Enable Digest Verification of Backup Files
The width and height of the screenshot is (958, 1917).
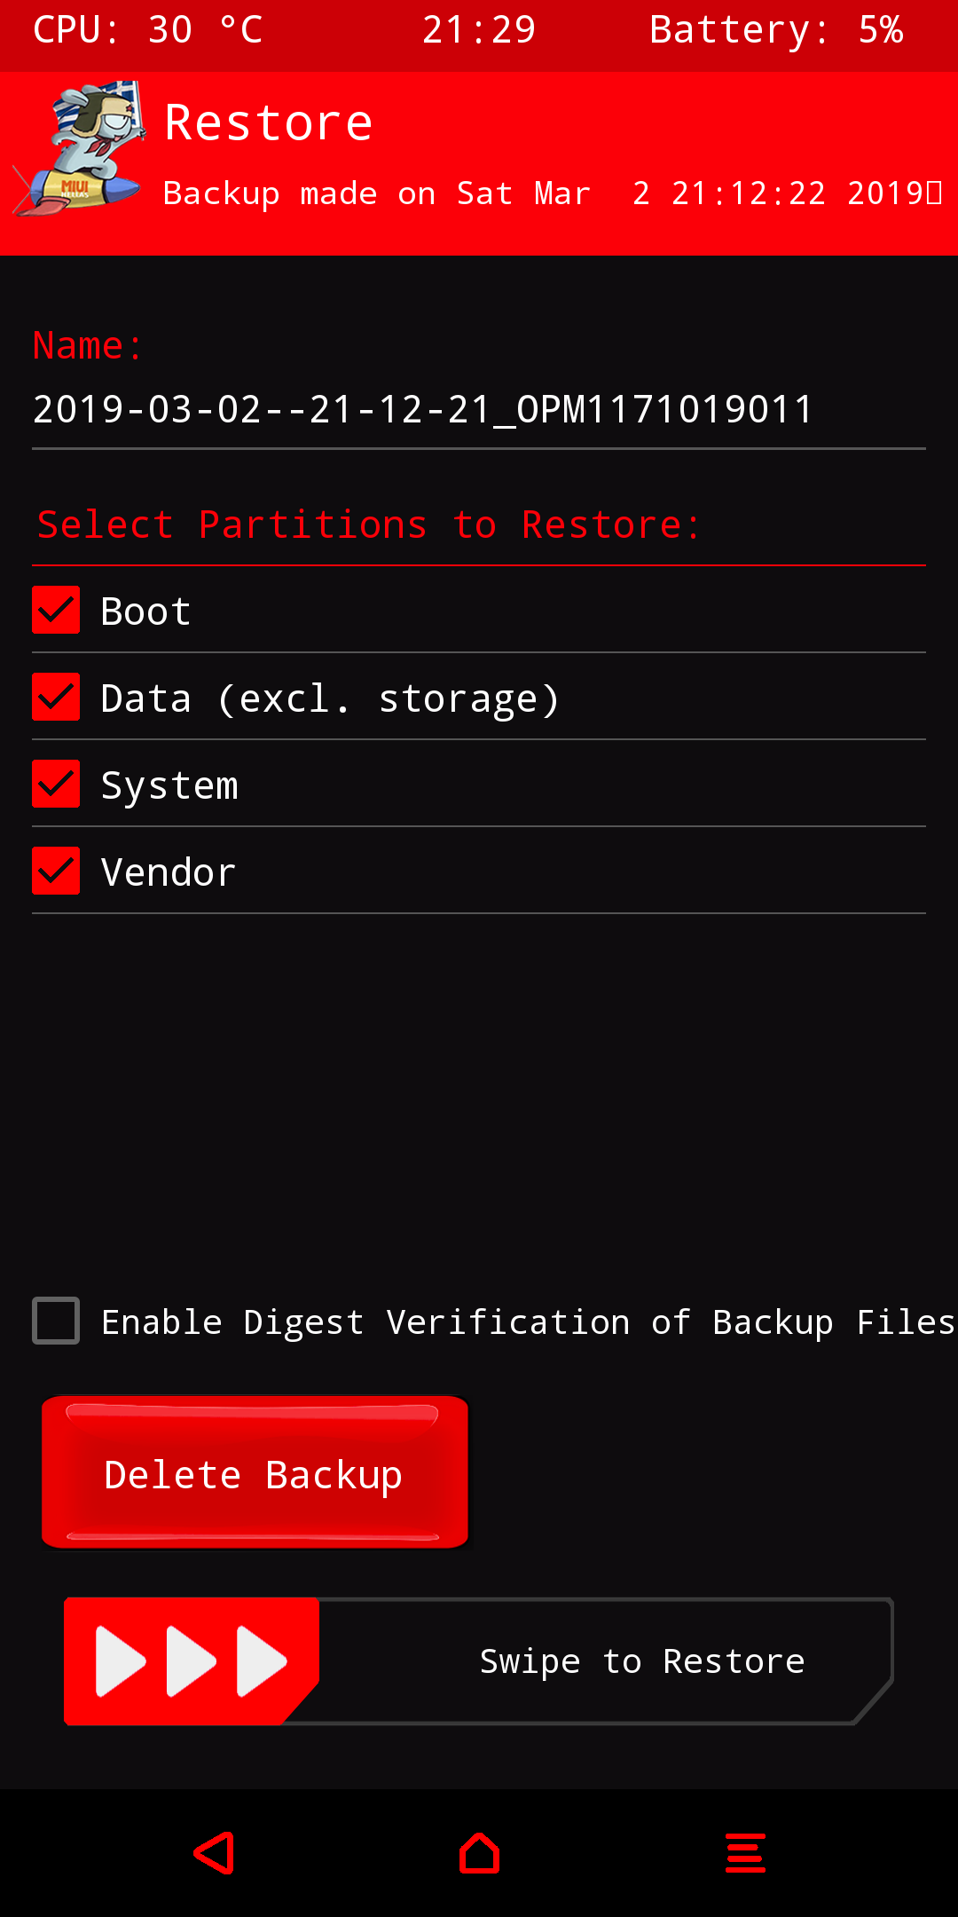click(56, 1321)
